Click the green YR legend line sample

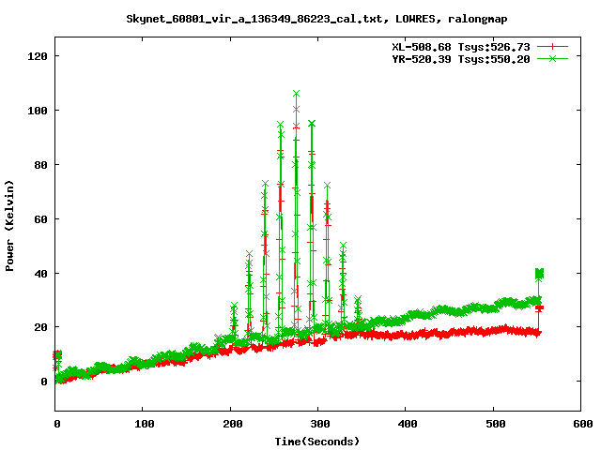coord(552,58)
